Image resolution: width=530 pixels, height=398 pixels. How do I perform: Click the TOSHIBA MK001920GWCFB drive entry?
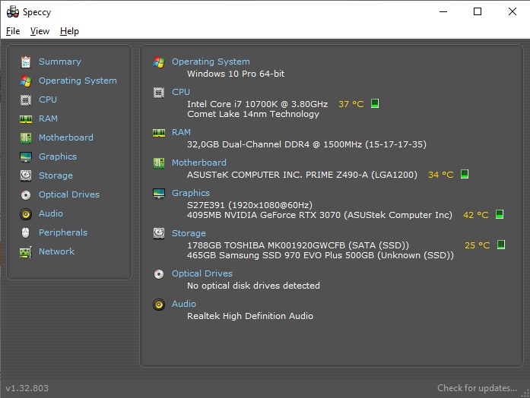298,245
